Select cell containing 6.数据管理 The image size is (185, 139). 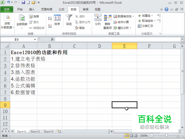[24, 92]
